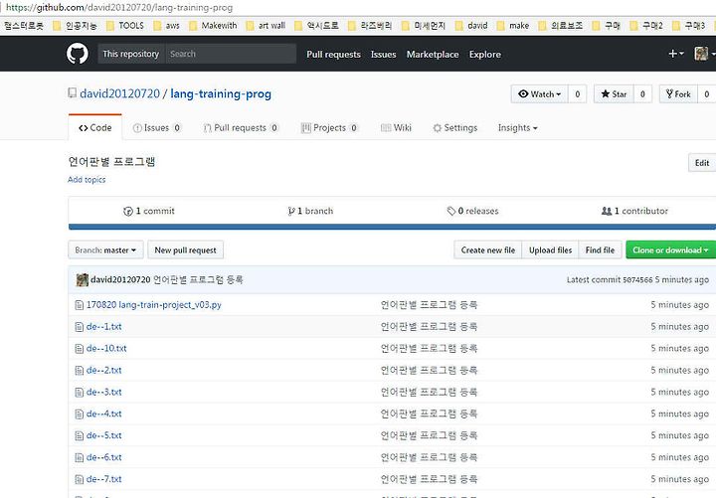The height and width of the screenshot is (498, 716).
Task: Select file icon beside de--10.txt
Action: click(79, 349)
